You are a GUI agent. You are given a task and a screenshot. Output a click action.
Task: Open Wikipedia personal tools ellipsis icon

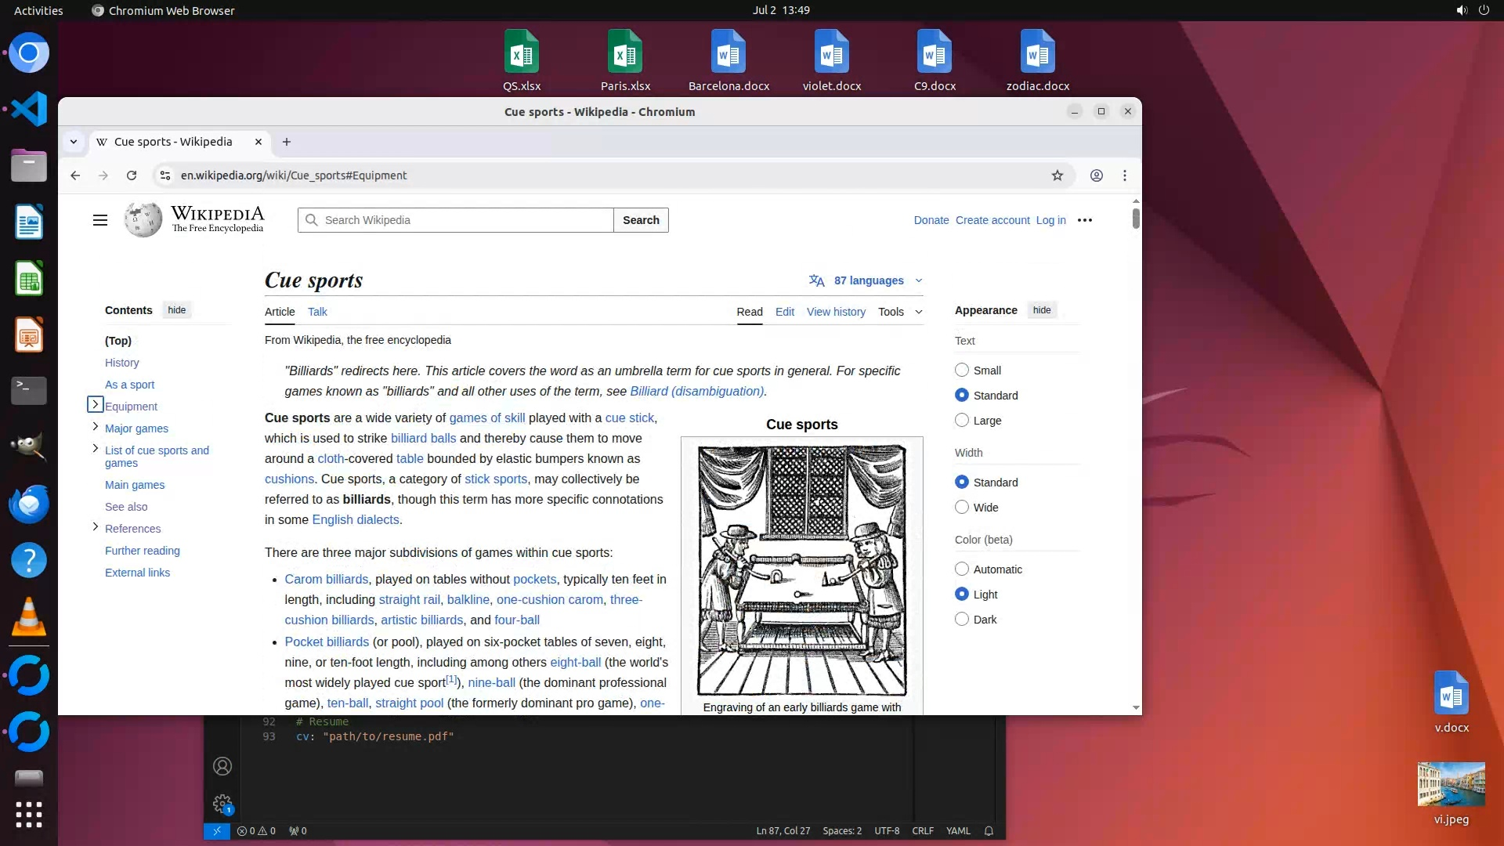(x=1084, y=220)
